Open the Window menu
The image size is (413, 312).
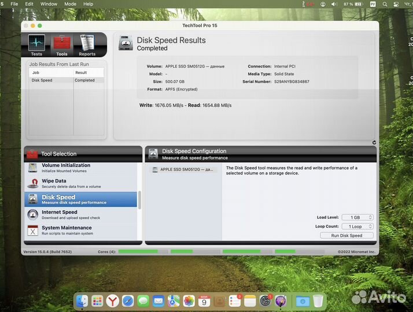click(x=49, y=4)
